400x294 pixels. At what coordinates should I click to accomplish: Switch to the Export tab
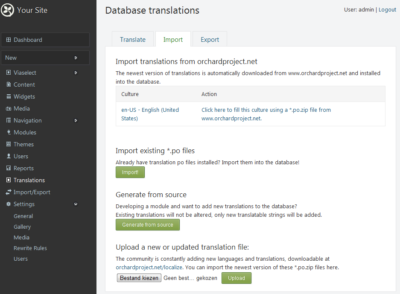(210, 39)
